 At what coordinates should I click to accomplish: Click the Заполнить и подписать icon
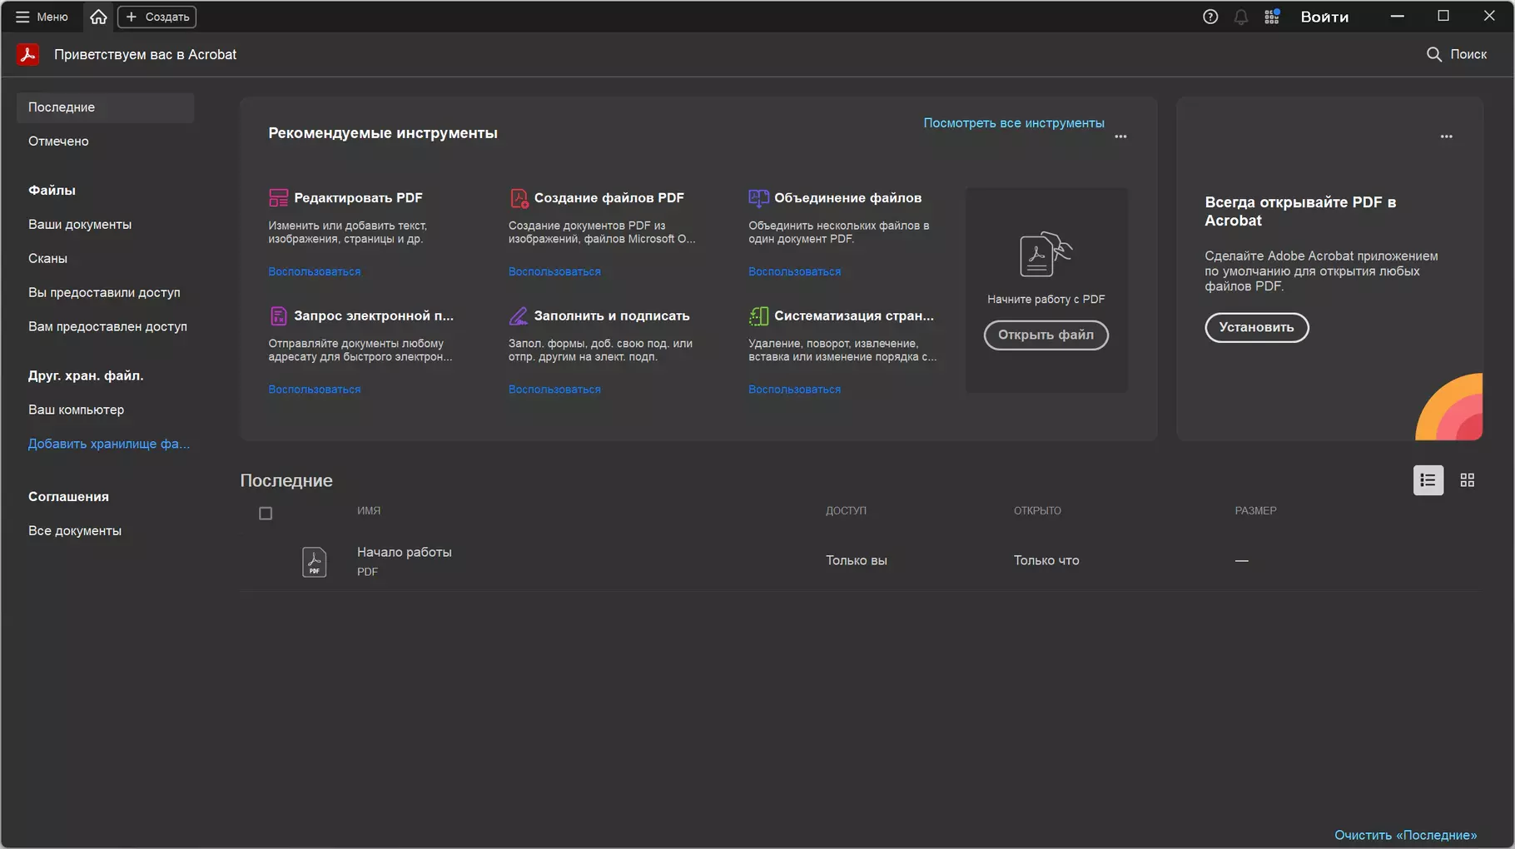(519, 316)
